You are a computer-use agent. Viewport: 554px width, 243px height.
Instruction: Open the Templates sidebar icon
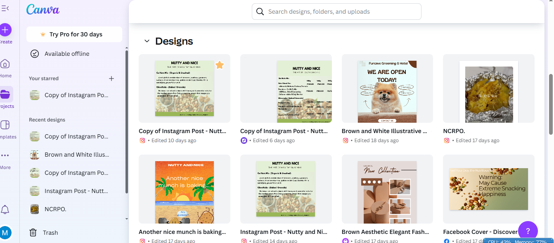click(x=5, y=125)
